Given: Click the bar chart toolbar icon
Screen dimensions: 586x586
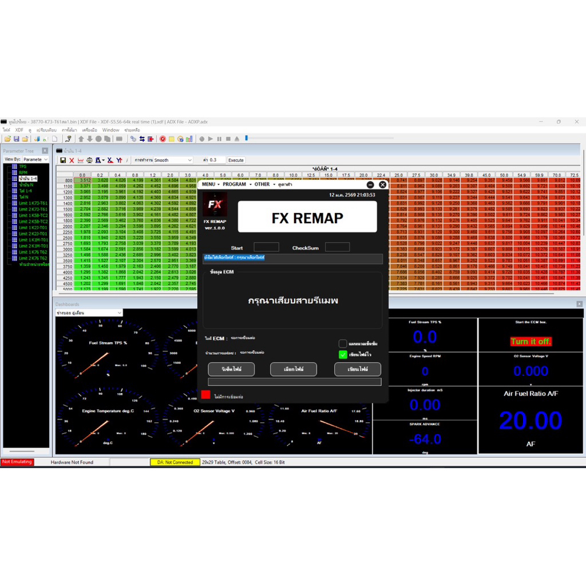Looking at the screenshot, I should 189,139.
